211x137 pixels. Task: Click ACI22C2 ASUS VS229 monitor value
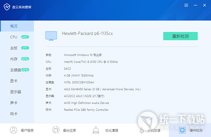pyautogui.click(x=84, y=96)
